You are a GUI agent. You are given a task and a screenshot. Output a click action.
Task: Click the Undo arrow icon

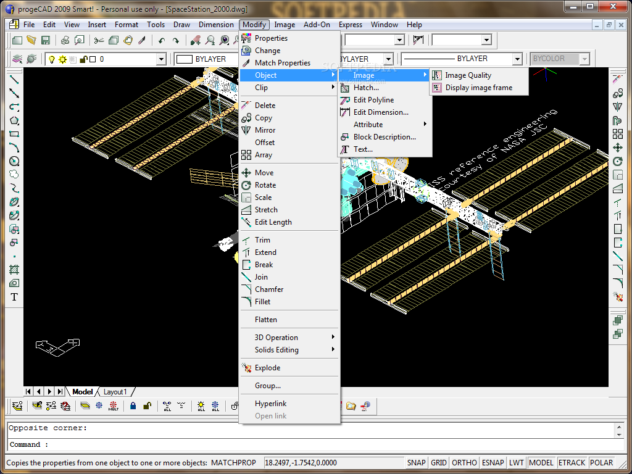click(x=162, y=40)
